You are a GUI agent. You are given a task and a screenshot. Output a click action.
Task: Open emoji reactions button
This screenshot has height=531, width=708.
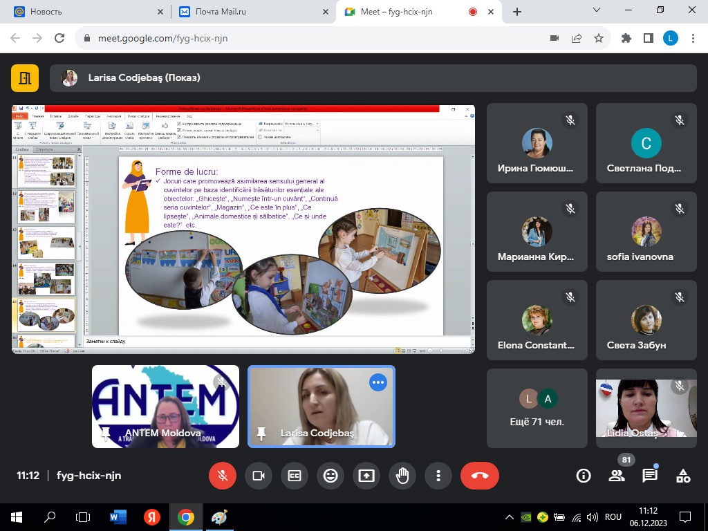(x=330, y=476)
